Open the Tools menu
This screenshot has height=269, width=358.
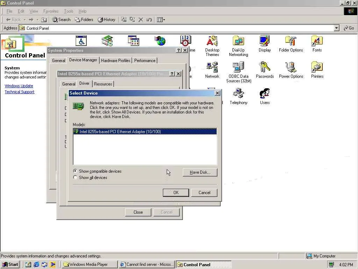69,11
